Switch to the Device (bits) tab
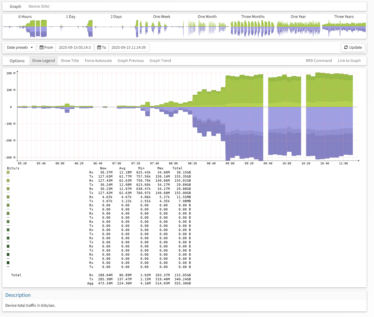This screenshot has height=317, width=374. (39, 6)
